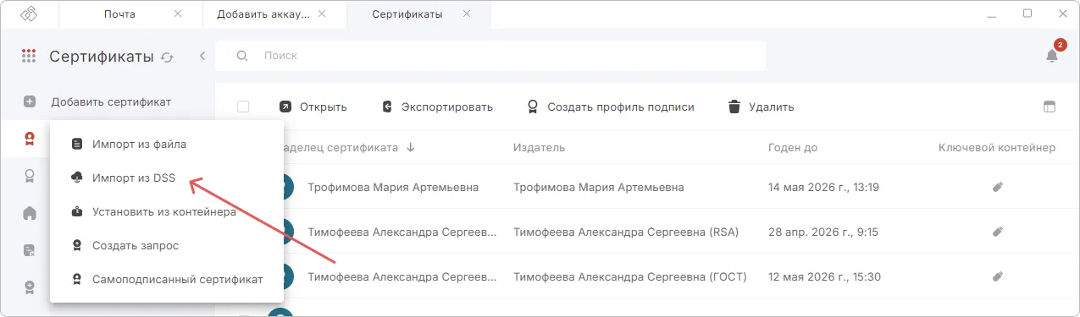Refresh the certificates list
Screen dimensions: 1080x317
click(x=167, y=57)
